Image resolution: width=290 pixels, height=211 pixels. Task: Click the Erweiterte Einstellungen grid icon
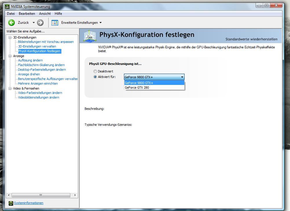[x=55, y=23]
